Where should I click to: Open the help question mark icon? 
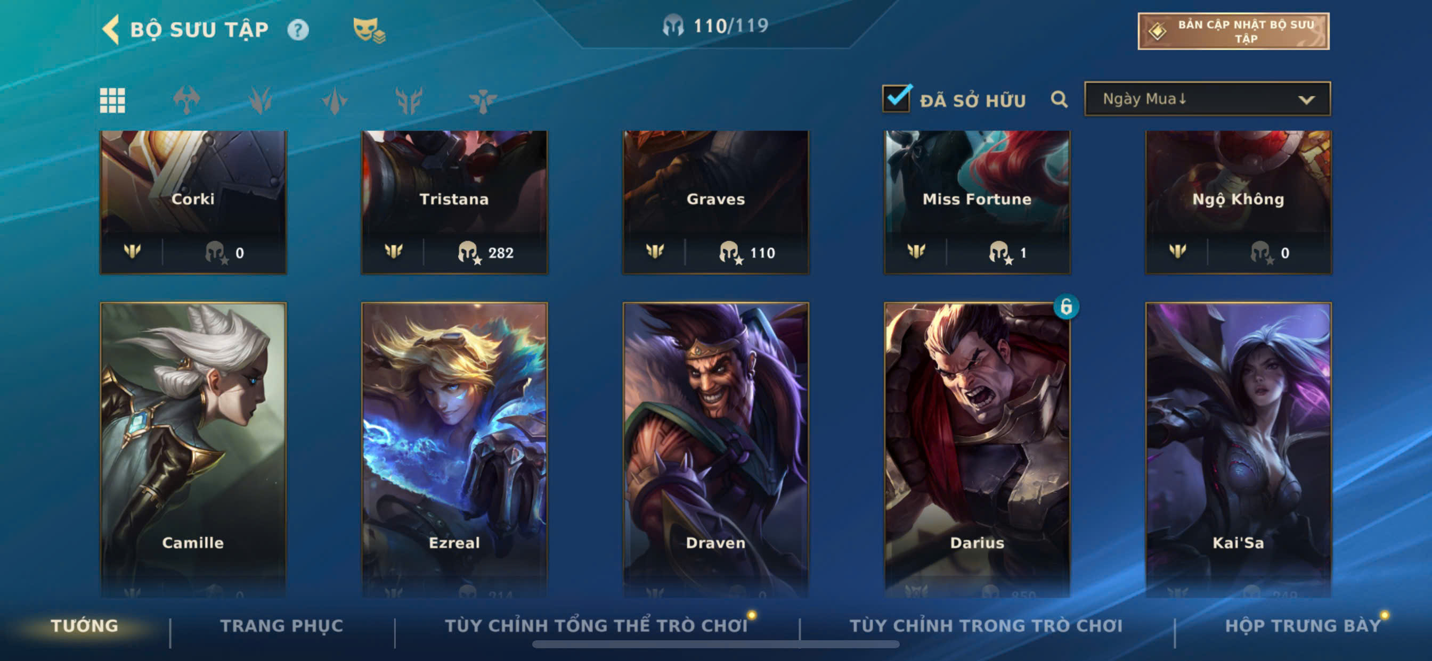[x=298, y=29]
